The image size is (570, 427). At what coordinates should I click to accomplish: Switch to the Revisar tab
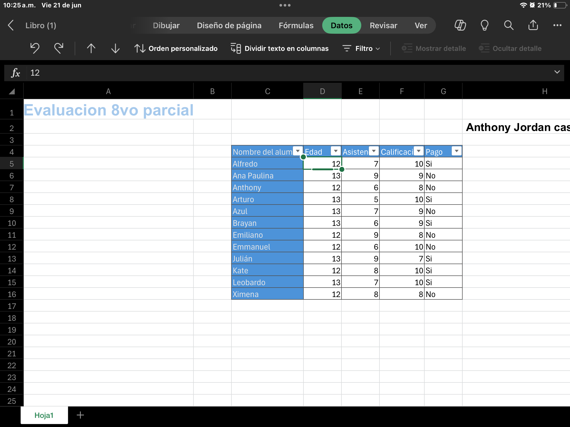point(383,26)
